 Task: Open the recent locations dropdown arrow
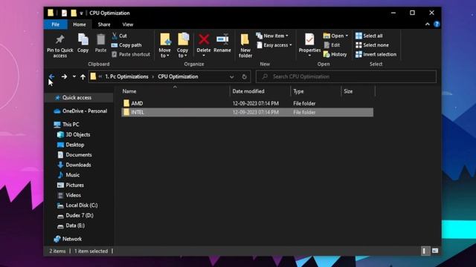coord(74,76)
